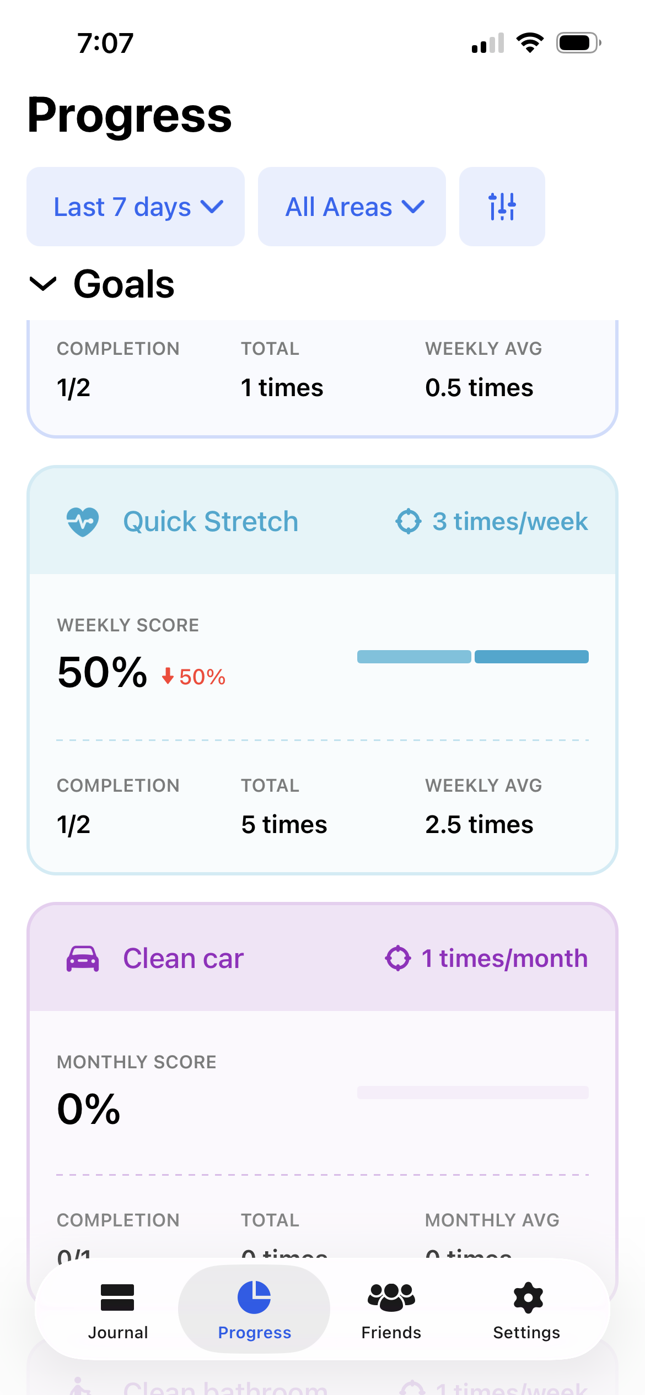
Task: Open the All Areas dropdown
Action: click(x=352, y=207)
